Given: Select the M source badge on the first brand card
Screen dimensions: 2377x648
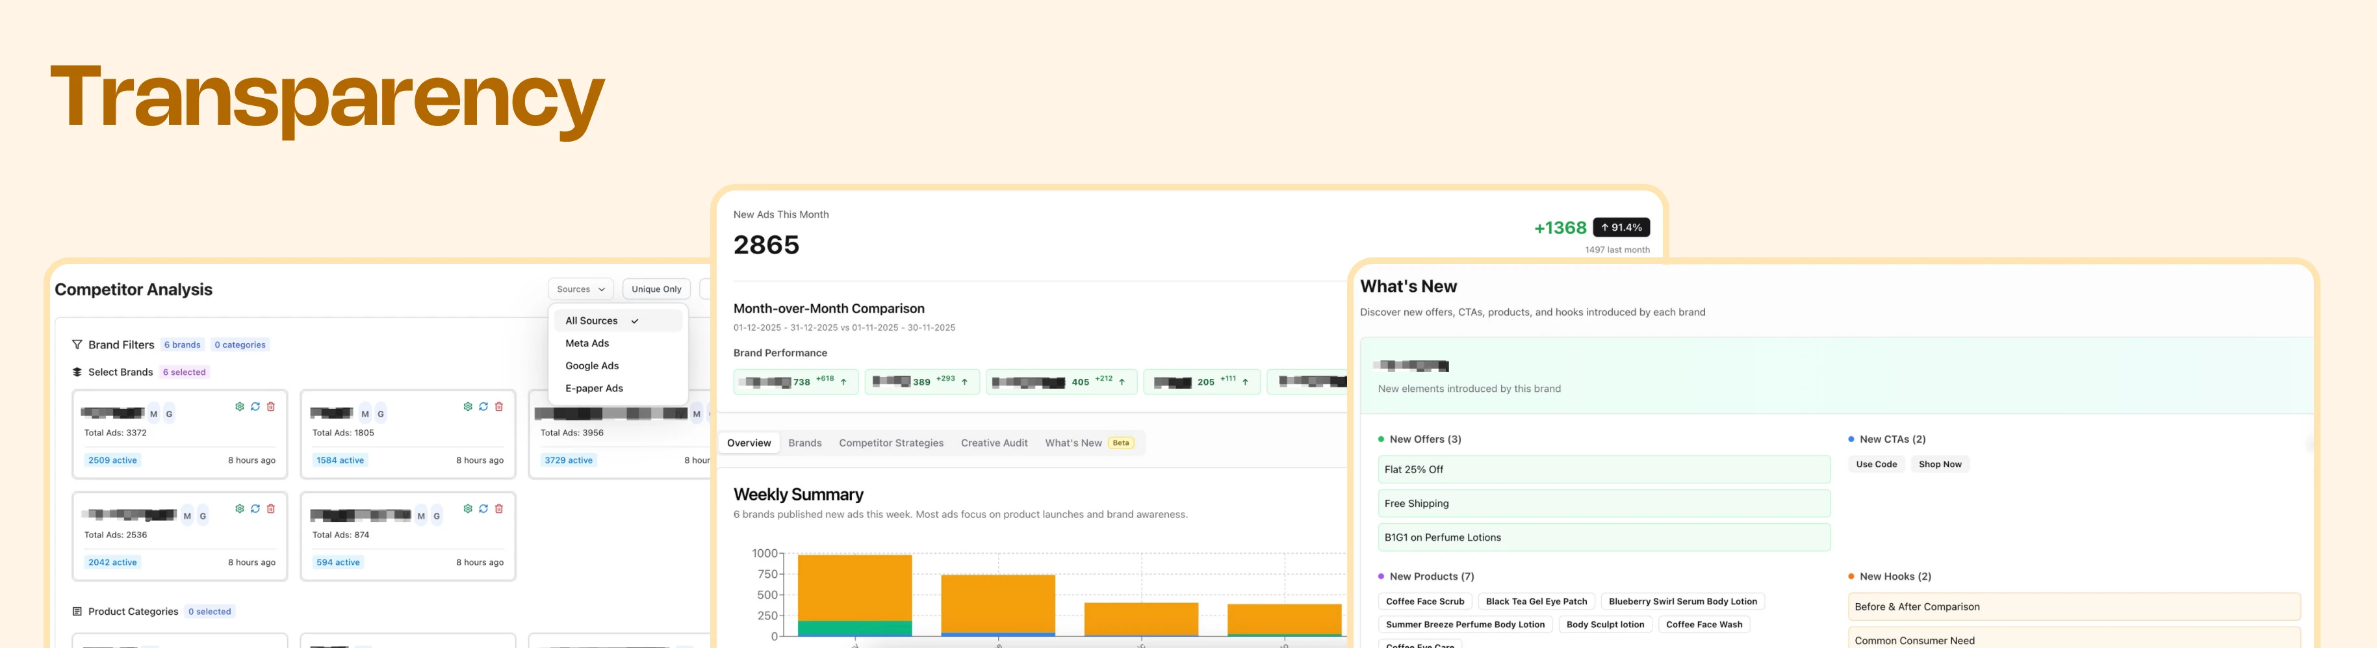Looking at the screenshot, I should click(153, 413).
